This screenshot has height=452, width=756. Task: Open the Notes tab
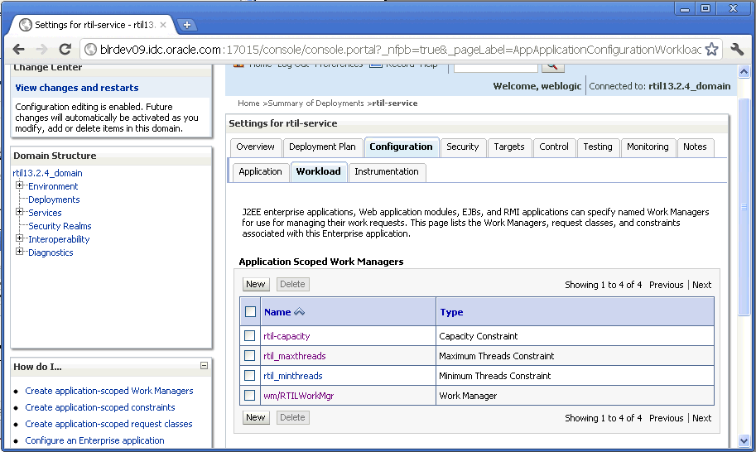(x=695, y=147)
